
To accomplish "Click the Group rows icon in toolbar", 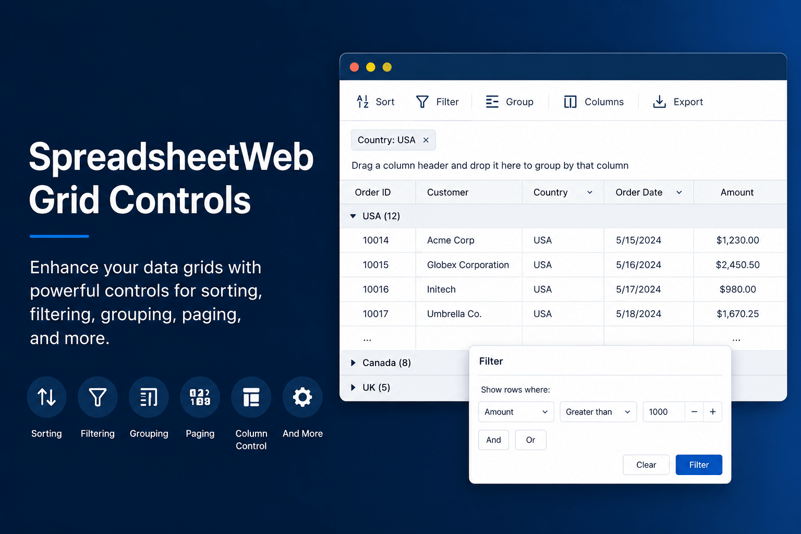I will tap(492, 102).
